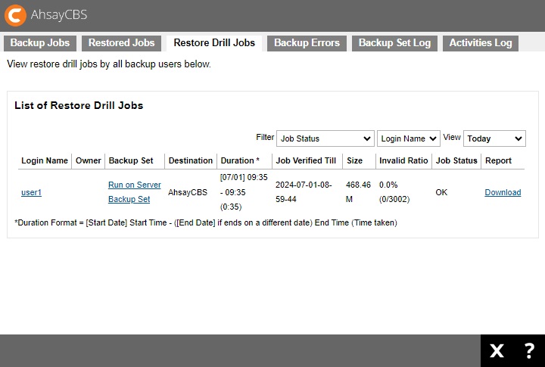
Task: Open help with question mark icon
Action: click(529, 350)
